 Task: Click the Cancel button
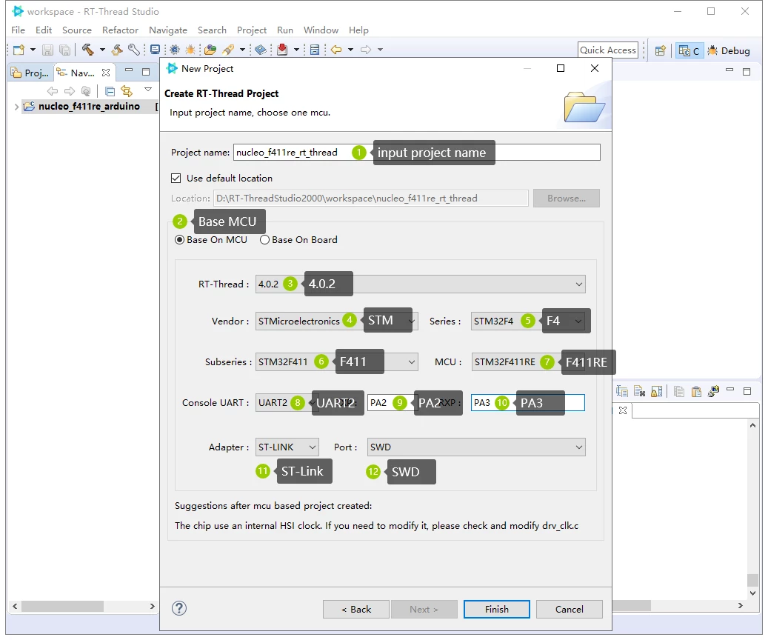click(x=569, y=609)
